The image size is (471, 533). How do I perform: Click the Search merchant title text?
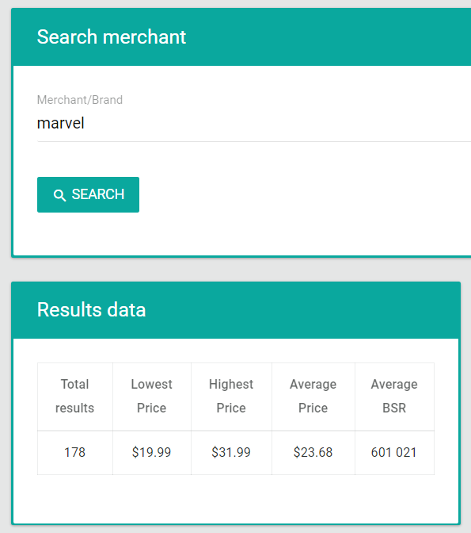coord(112,36)
